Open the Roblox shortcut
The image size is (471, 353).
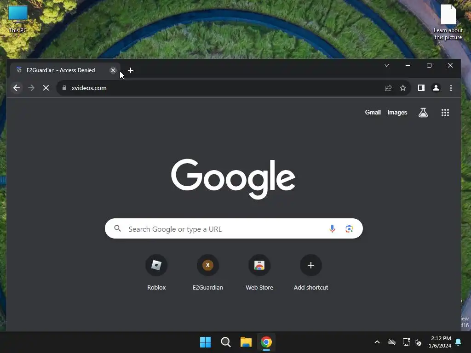pyautogui.click(x=156, y=273)
